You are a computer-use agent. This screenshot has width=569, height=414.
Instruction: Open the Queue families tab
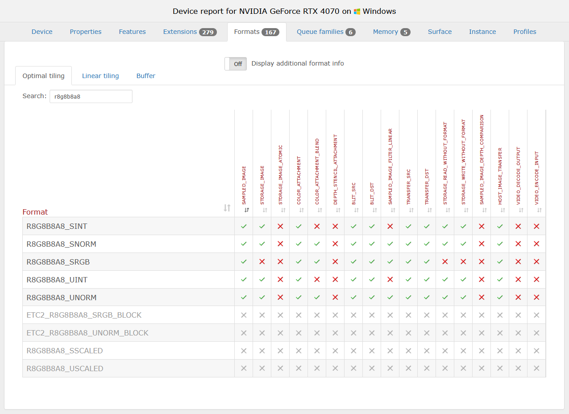326,32
